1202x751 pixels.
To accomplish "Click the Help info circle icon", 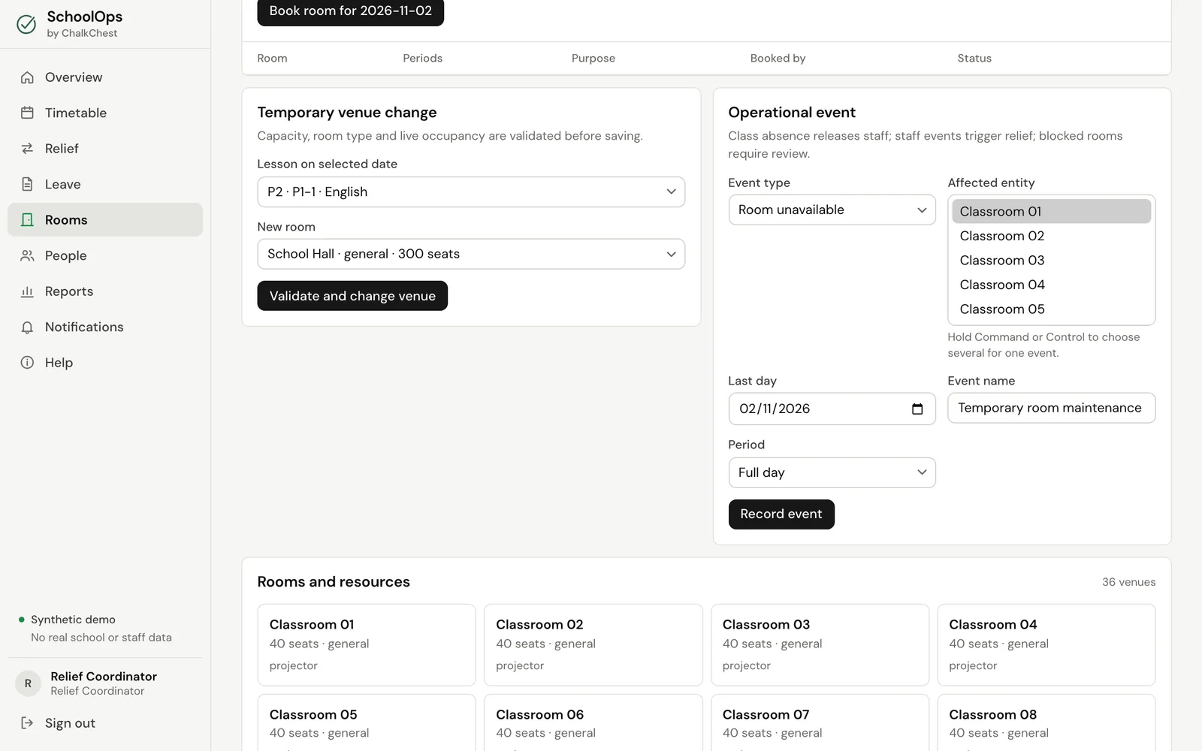I will click(27, 363).
